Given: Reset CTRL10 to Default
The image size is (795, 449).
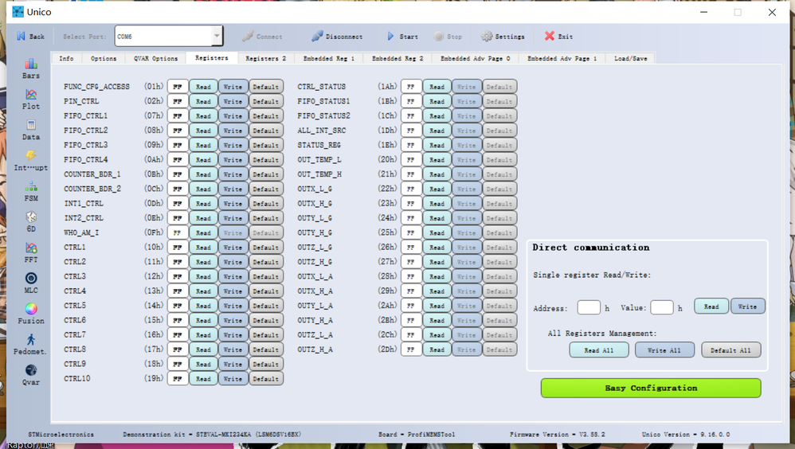Looking at the screenshot, I should [266, 379].
